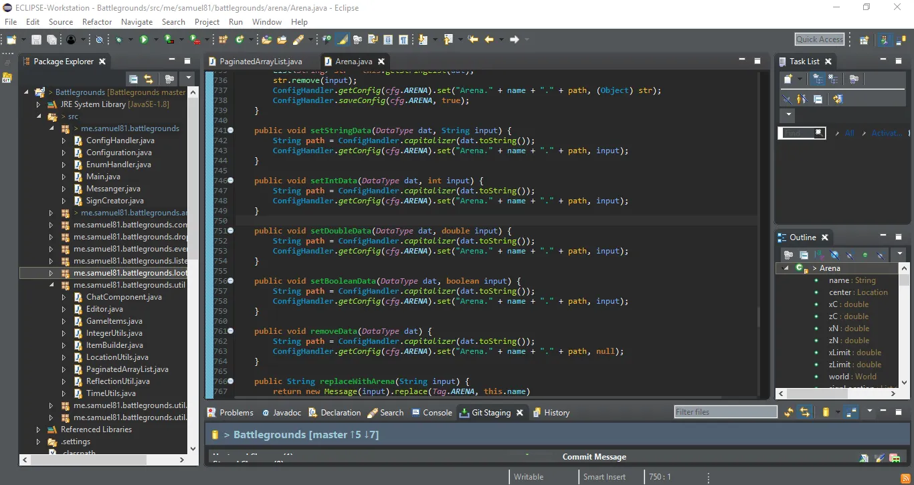Toggle Link with Editor in Package Explorer
Viewport: 914px width, 485px height.
[x=149, y=79]
